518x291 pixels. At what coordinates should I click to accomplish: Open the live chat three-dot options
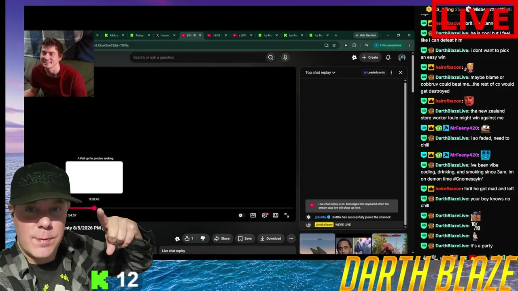tap(391, 73)
